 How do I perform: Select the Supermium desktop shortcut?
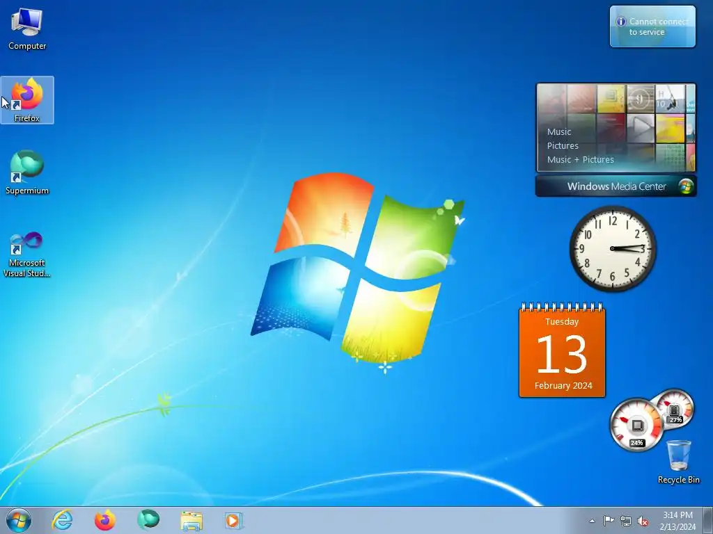[x=27, y=172]
